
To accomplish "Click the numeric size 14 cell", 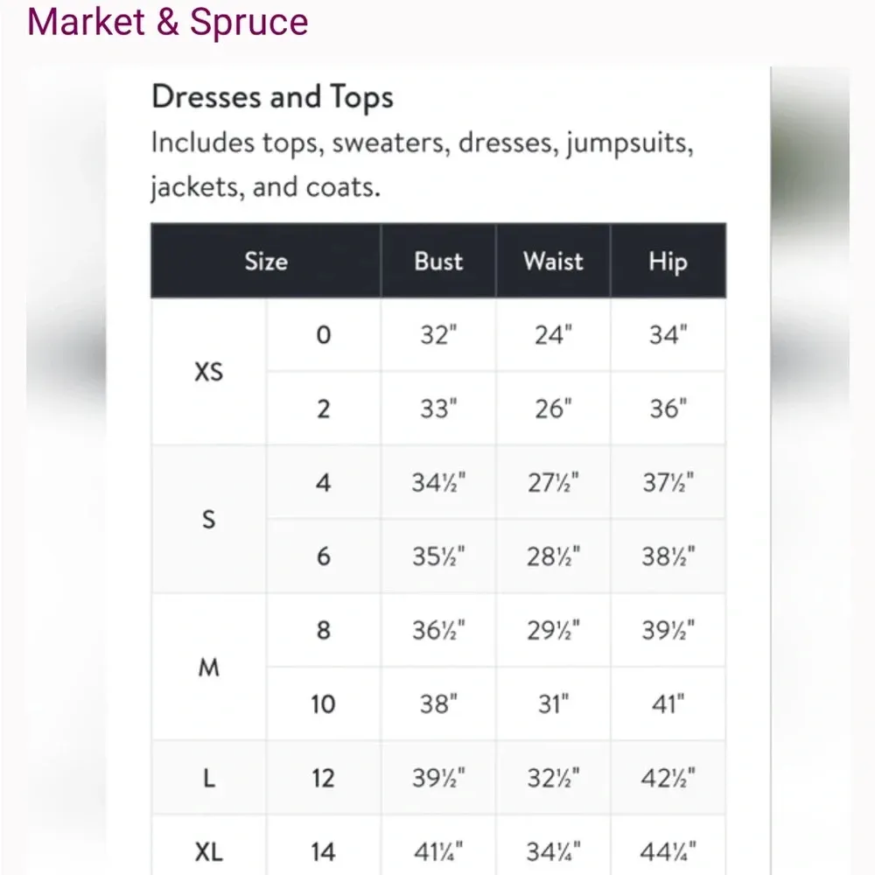I will (x=324, y=850).
